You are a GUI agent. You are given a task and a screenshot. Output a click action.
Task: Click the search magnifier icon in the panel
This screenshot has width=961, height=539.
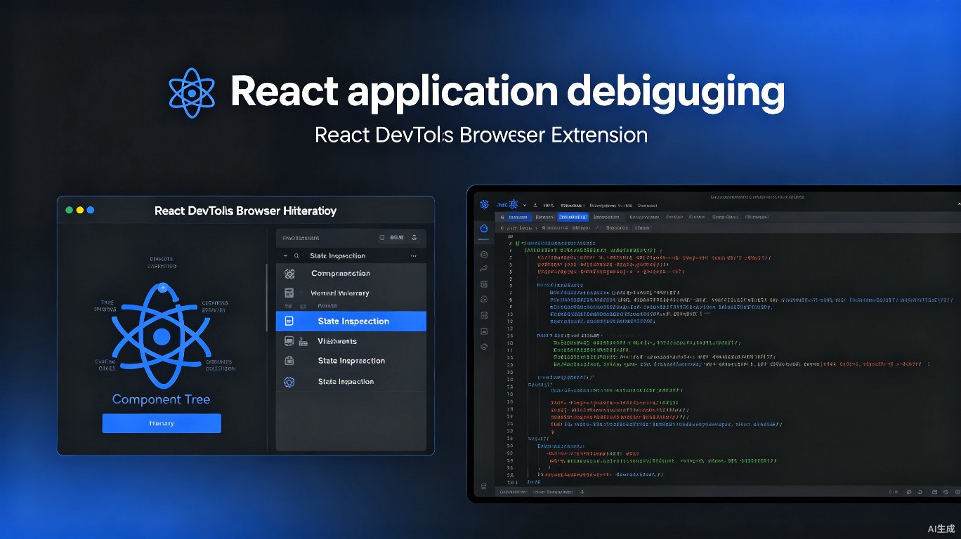(296, 256)
